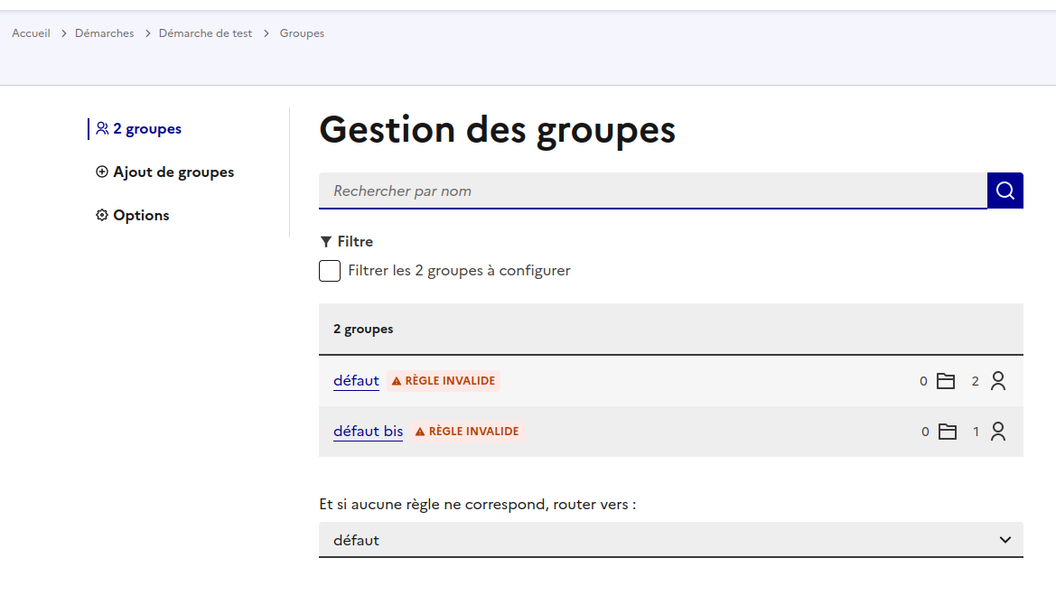Open the default routing group dropdown
Image resolution: width=1056 pixels, height=595 pixels.
point(670,540)
